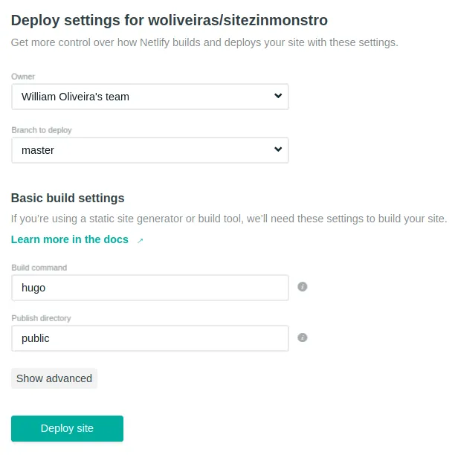
Task: Open the Learn more in the docs link
Action: point(70,239)
